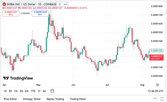Select the 1D time range

pos(5,91)
